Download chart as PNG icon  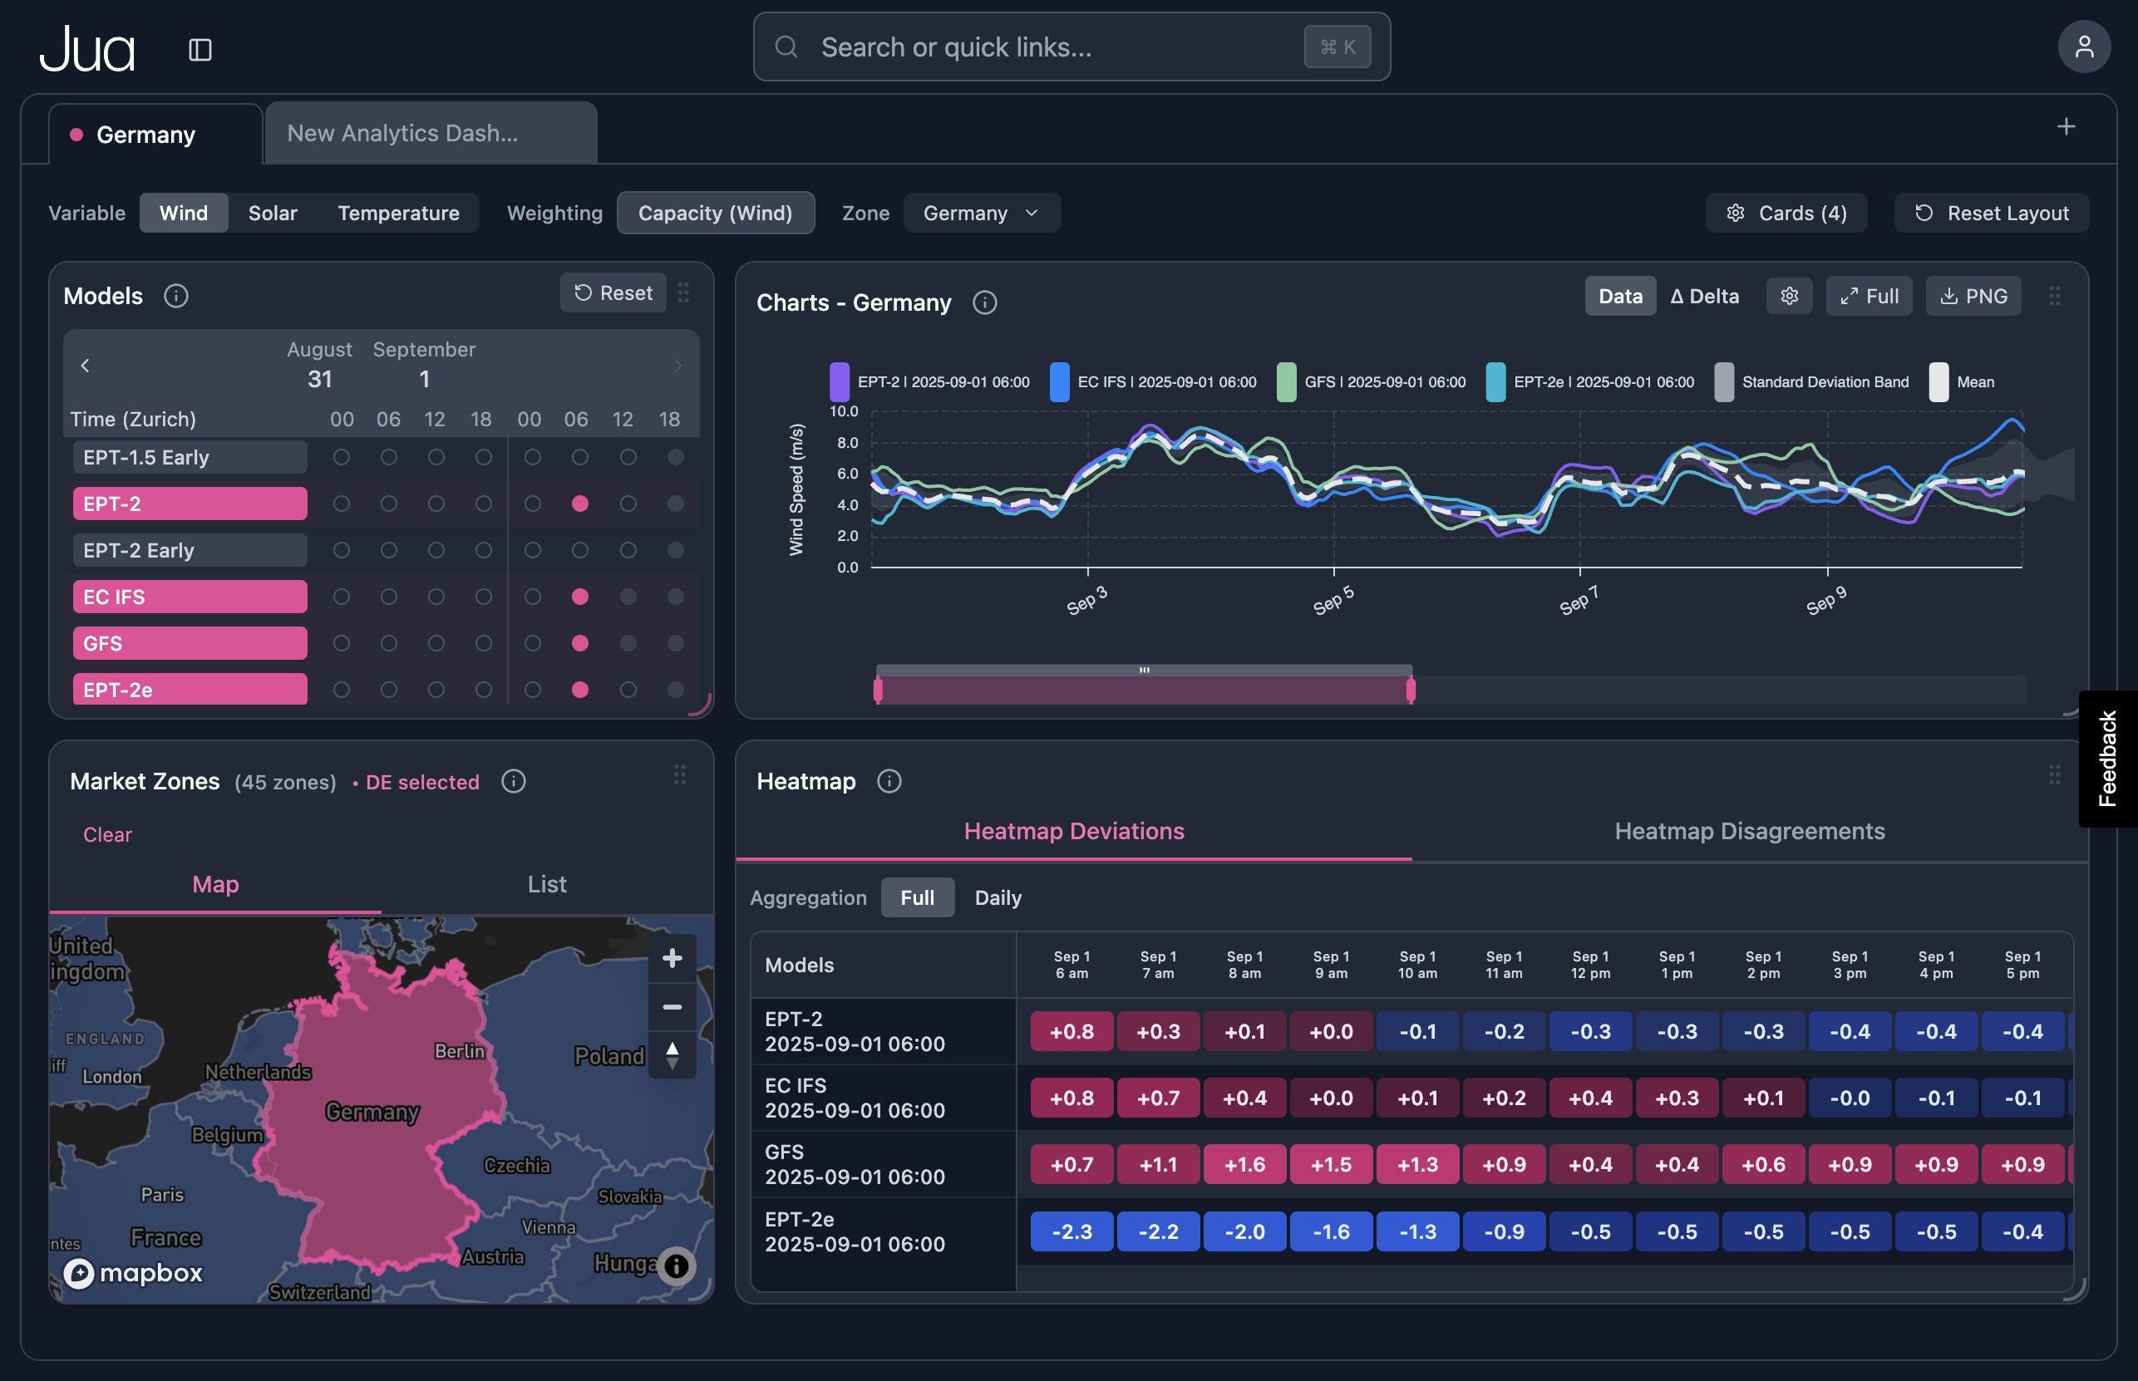click(x=1973, y=296)
